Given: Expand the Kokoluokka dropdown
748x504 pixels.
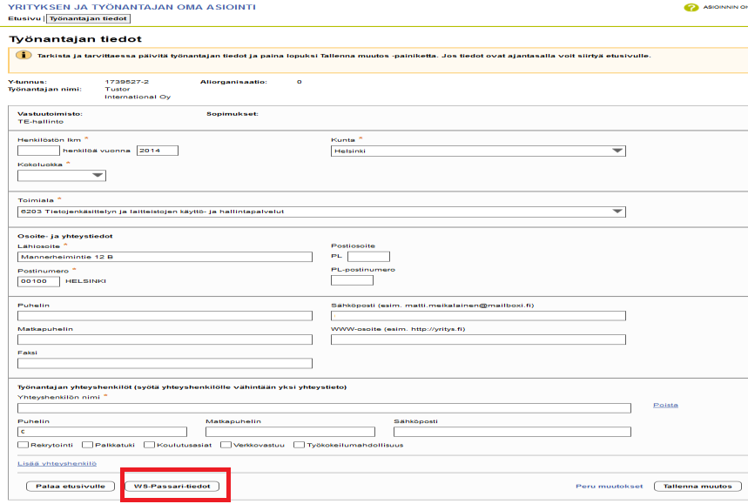Looking at the screenshot, I should click(x=62, y=175).
